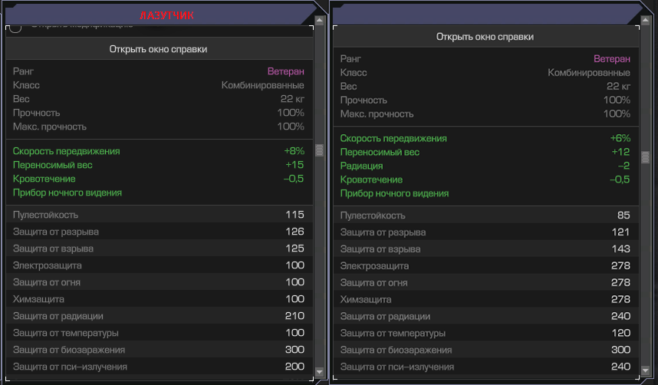Click the scrollbar thumb in the Лазутчик panel
The height and width of the screenshot is (385, 658).
click(319, 150)
